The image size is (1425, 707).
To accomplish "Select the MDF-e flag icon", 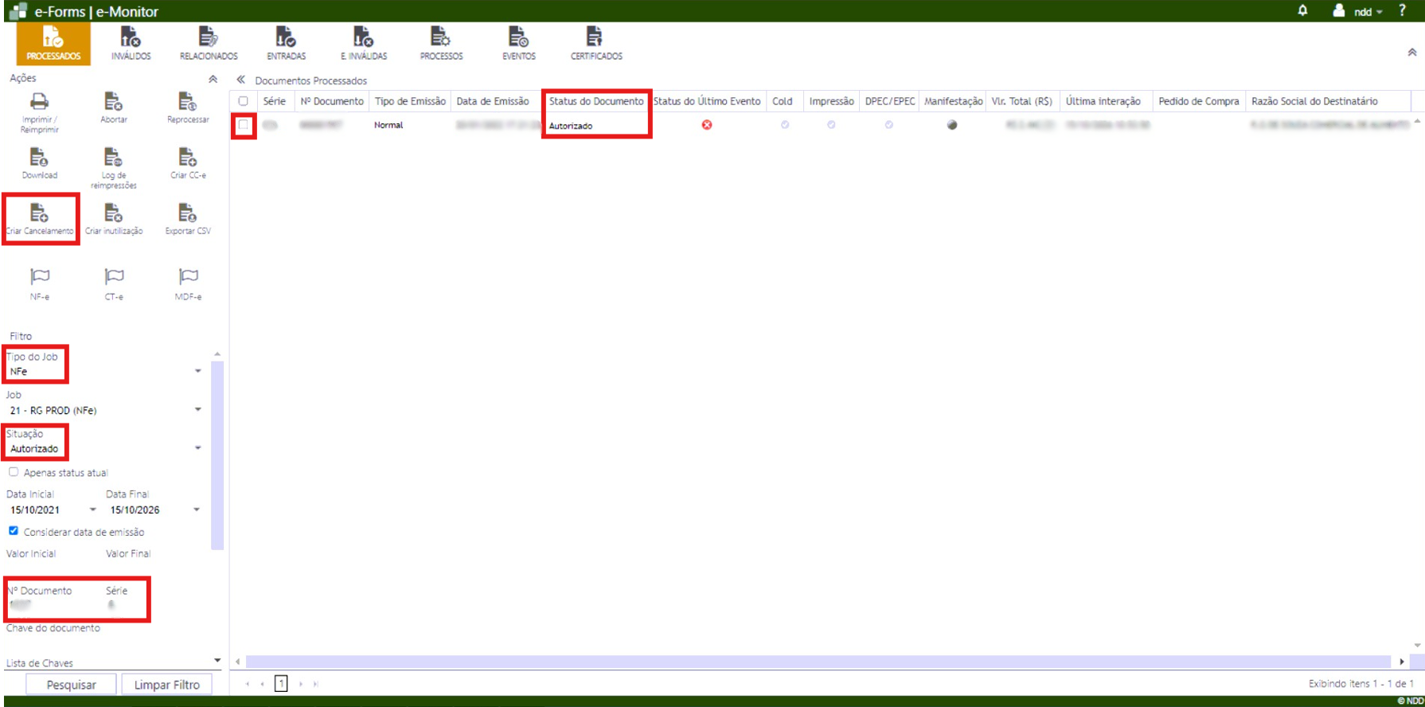I will (188, 276).
